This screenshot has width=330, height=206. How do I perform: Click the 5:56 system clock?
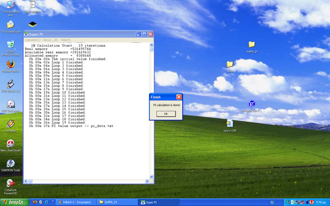(320, 202)
